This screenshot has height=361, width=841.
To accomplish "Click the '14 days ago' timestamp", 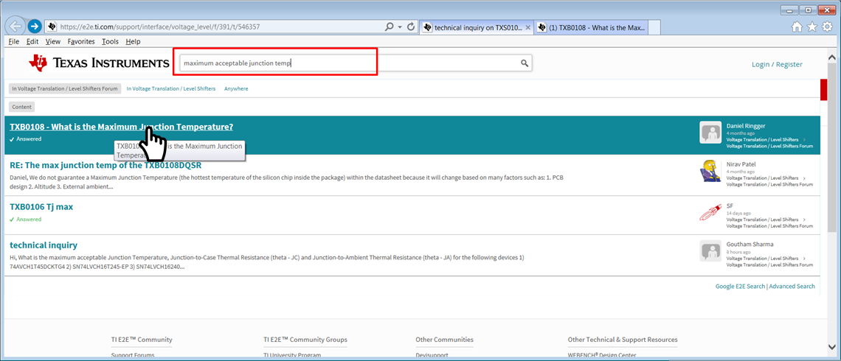I will [738, 213].
